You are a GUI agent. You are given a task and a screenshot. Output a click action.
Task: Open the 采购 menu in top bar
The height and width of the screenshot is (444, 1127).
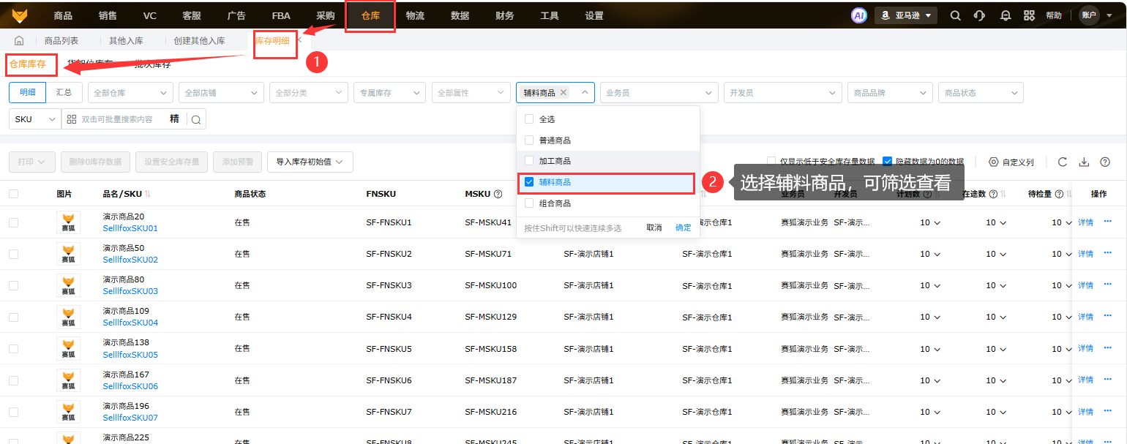click(x=325, y=15)
